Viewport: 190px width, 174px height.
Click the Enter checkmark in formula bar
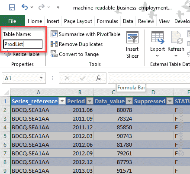pos(83,78)
